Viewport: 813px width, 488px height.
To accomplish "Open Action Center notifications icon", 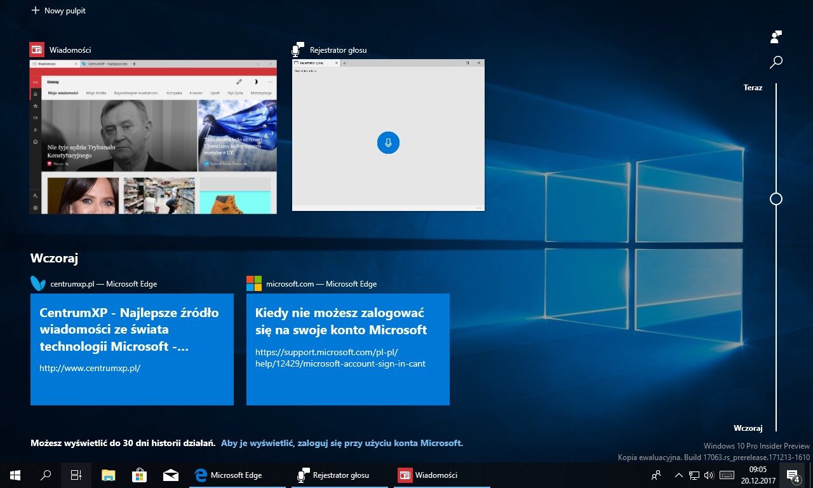I will coord(793,475).
